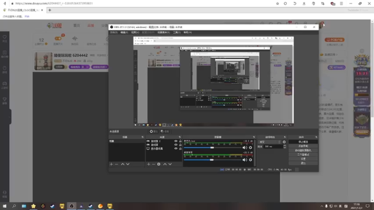Pop out the Scene Transitions dock header icon

click(285, 137)
